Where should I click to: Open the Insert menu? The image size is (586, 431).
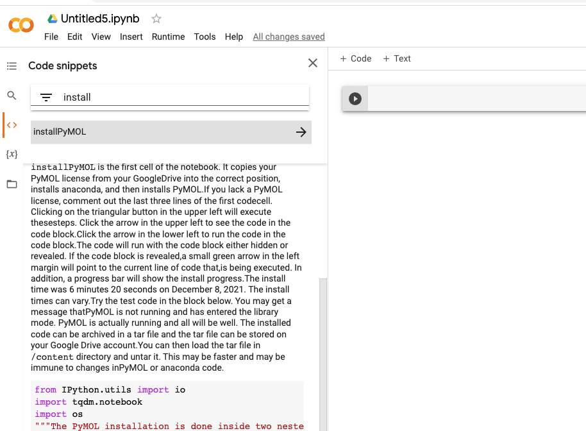coord(131,37)
